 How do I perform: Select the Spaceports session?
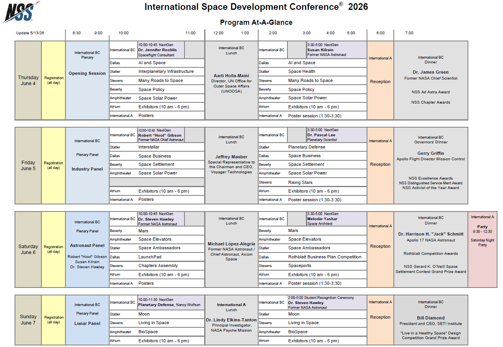(300, 265)
